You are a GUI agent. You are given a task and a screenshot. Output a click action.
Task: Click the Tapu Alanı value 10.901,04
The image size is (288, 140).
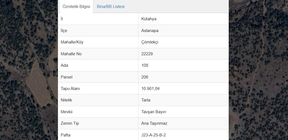[150, 89]
